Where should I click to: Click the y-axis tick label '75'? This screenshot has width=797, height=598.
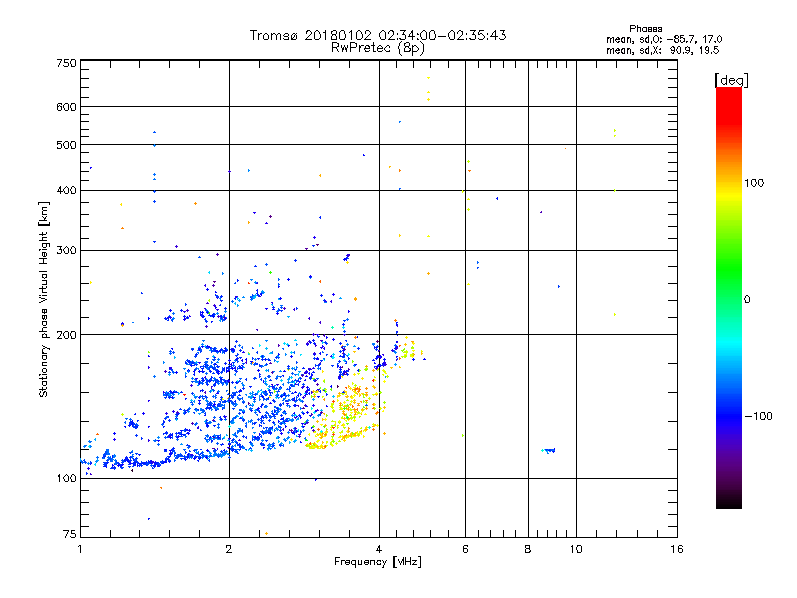[69, 534]
